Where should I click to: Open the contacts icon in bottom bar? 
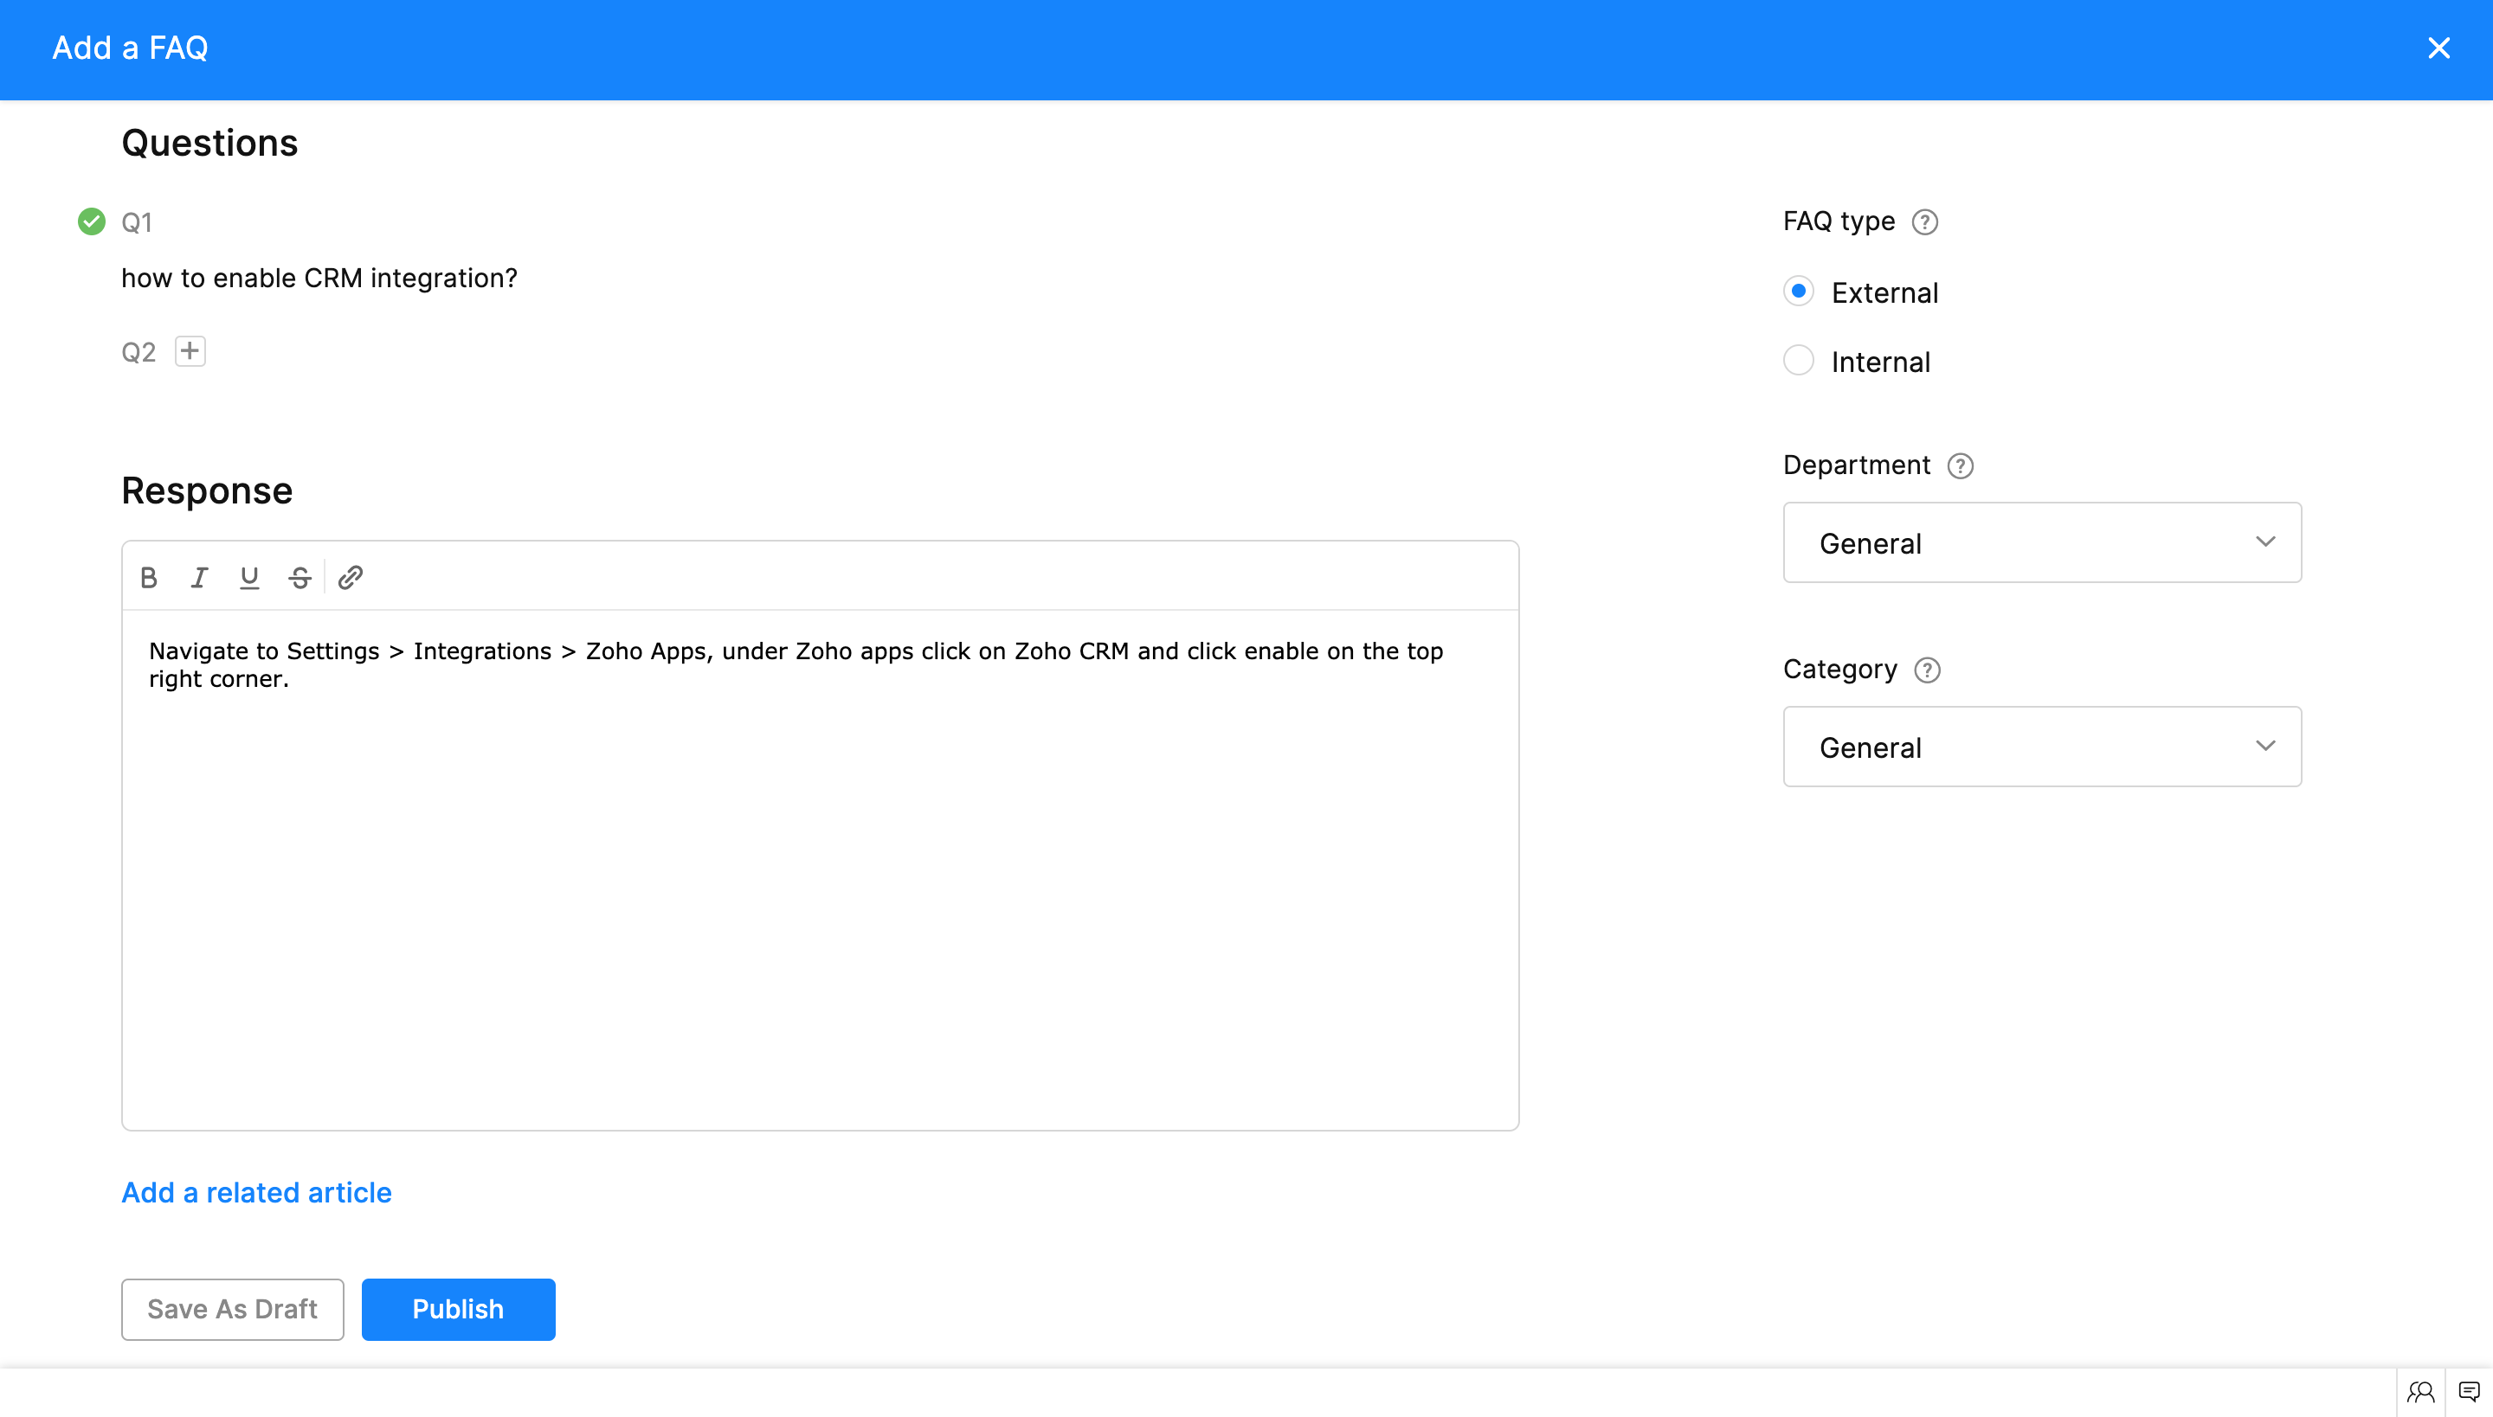pyautogui.click(x=2420, y=1392)
